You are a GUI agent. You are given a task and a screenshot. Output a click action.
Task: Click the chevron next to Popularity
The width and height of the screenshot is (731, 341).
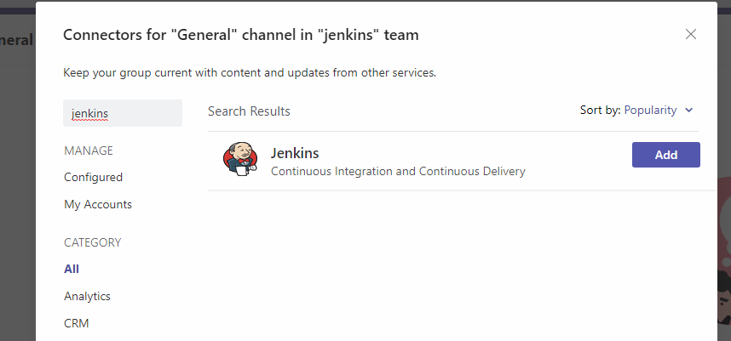pos(689,111)
